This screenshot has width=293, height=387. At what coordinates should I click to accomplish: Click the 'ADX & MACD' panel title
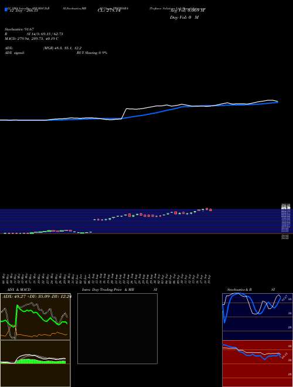19,290
